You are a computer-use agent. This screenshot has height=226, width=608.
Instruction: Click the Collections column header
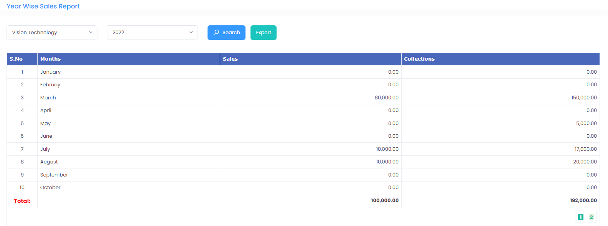419,59
